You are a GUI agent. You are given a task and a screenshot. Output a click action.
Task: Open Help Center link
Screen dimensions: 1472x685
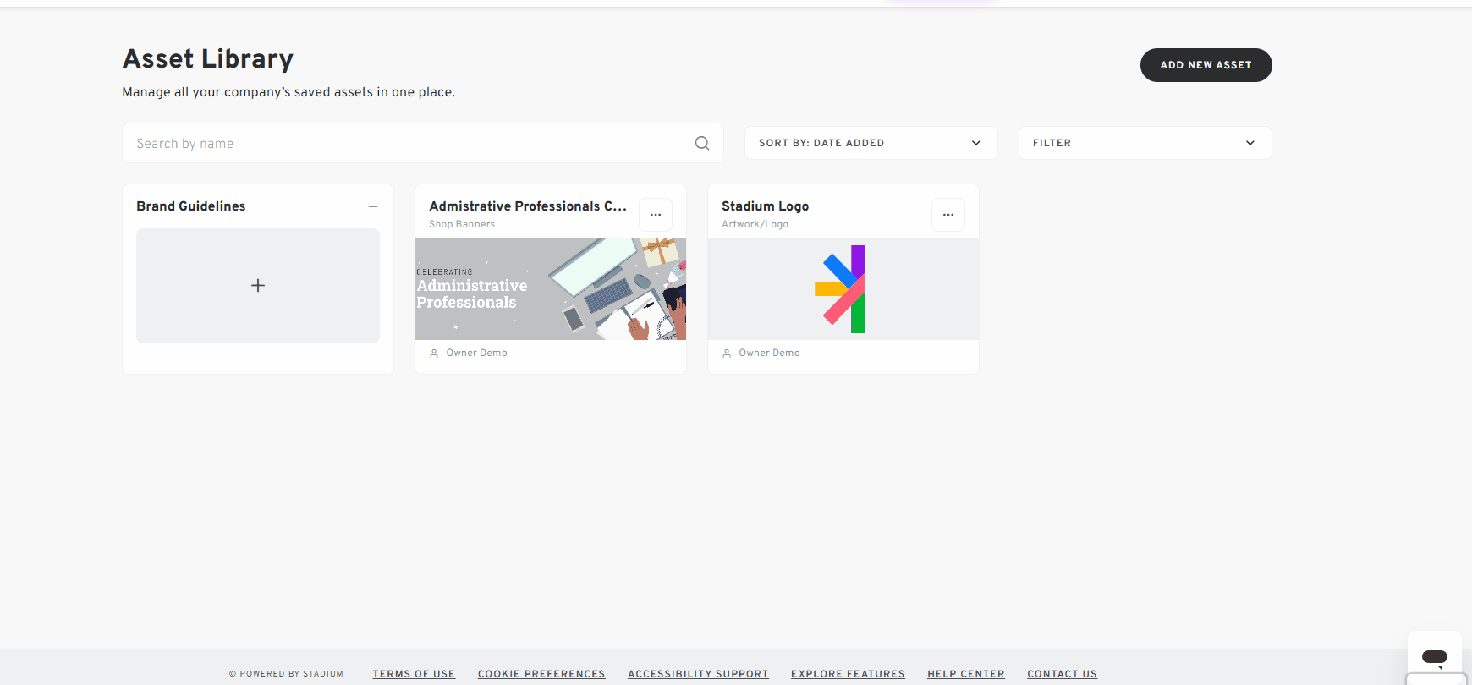(966, 674)
